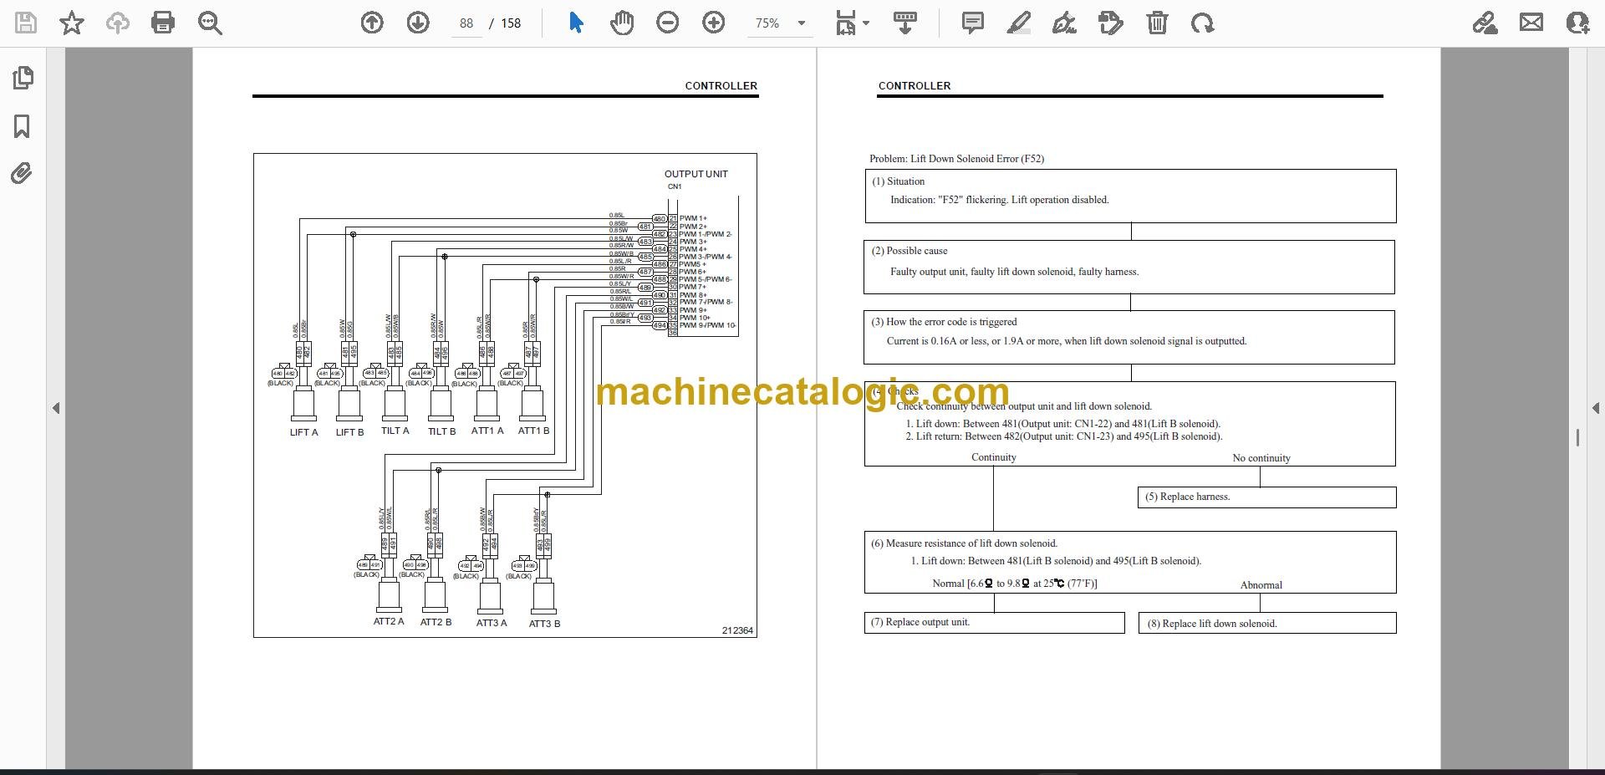
Task: Expand the right tools pane arrow
Action: pyautogui.click(x=1595, y=408)
